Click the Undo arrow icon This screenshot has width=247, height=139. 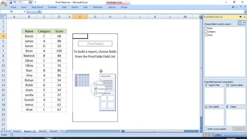pyautogui.click(x=15, y=2)
